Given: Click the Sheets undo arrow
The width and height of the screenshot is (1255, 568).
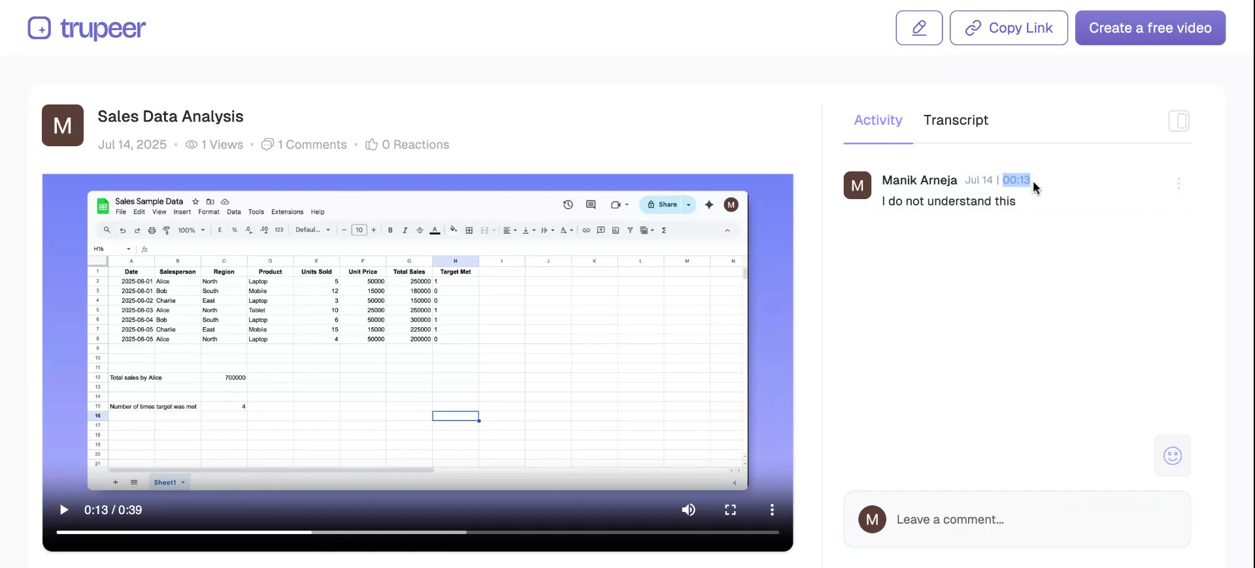Looking at the screenshot, I should pyautogui.click(x=122, y=230).
